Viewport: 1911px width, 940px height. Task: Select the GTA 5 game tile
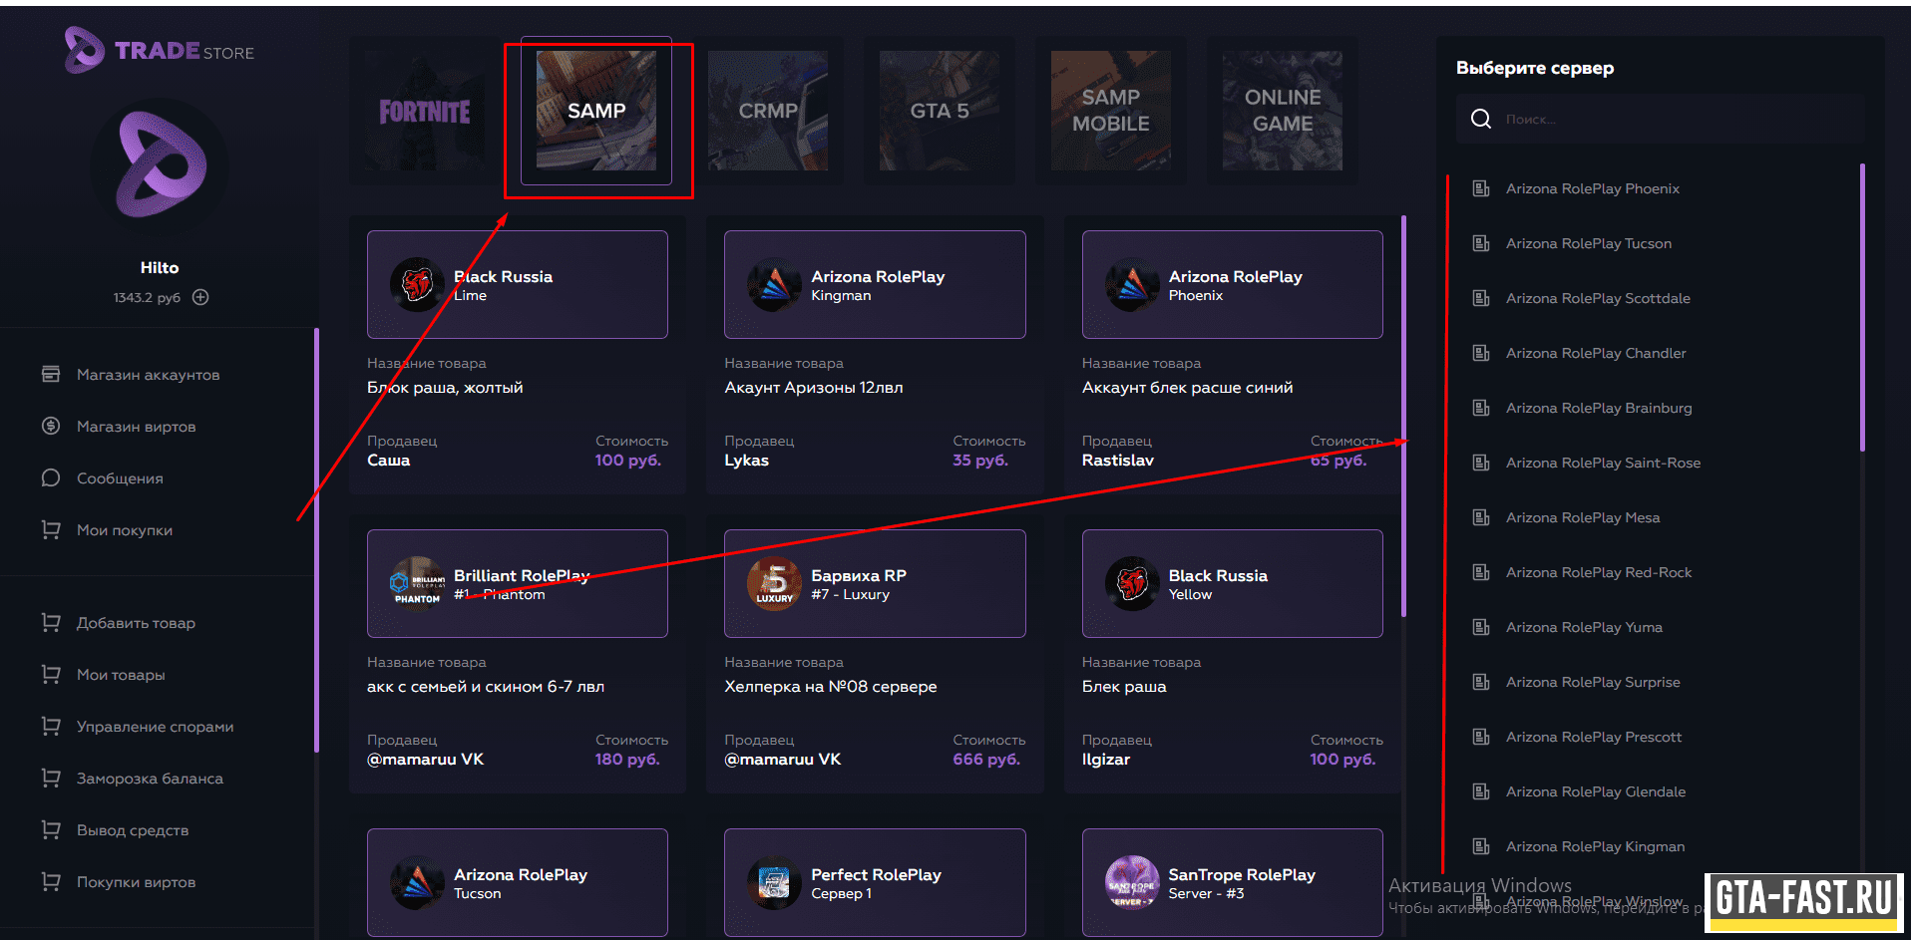click(x=940, y=111)
